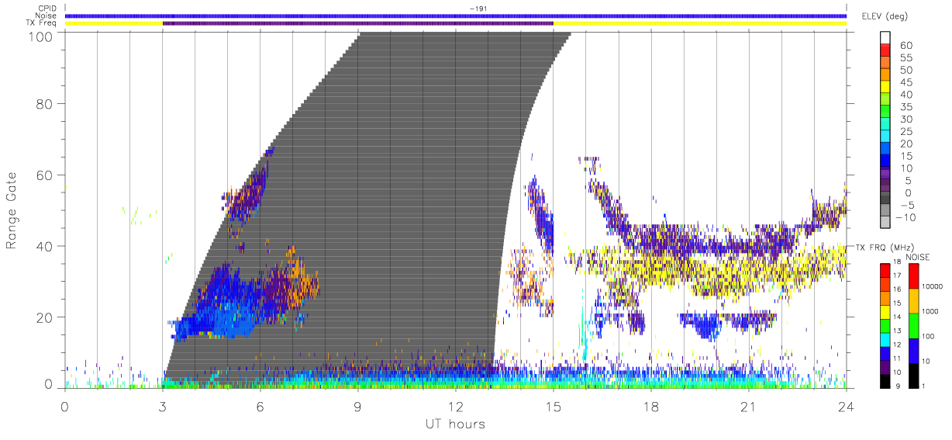Select the yellow 40–45 ELEV colorbar segment

point(884,87)
